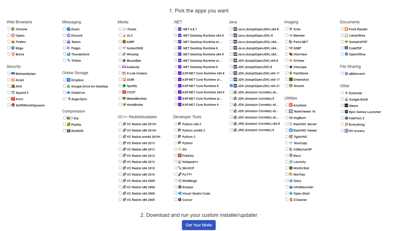Tick the WinRAR checkbox
This screenshot has width=395, height=231.
tap(64, 131)
